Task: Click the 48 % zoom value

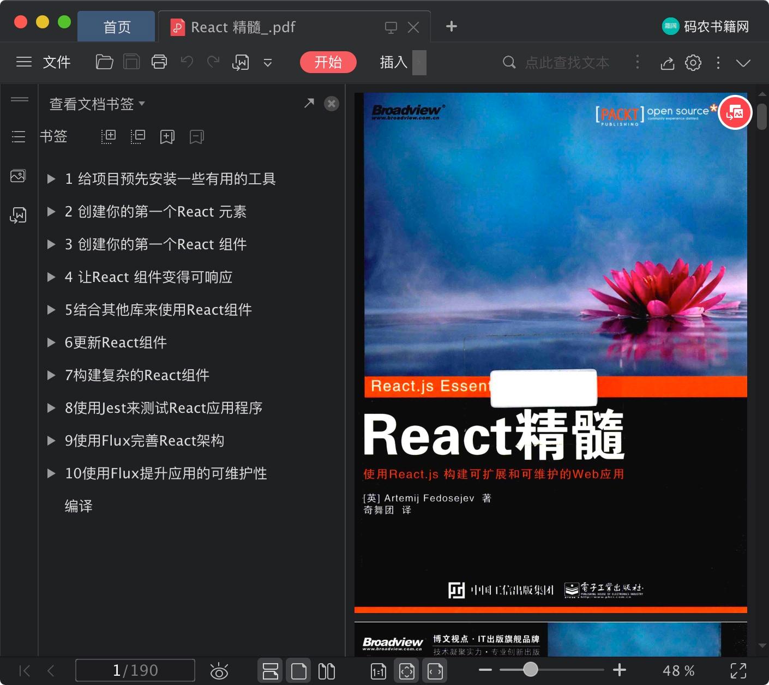Action: click(x=678, y=671)
